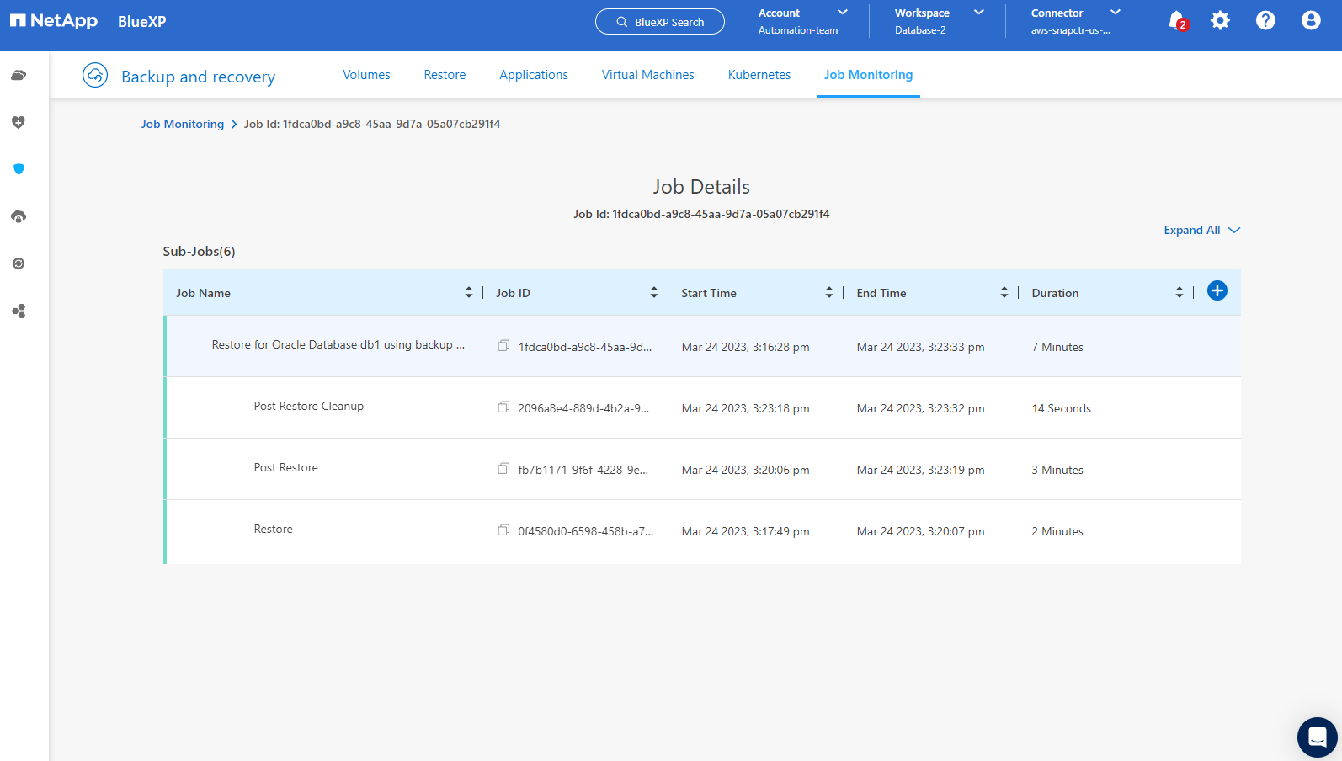The width and height of the screenshot is (1342, 761).
Task: Open the settings gear icon
Action: click(x=1220, y=21)
